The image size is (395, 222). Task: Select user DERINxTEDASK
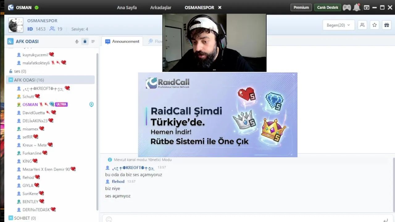(36, 209)
